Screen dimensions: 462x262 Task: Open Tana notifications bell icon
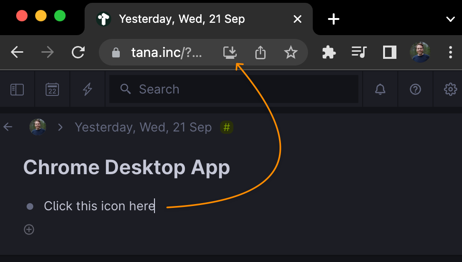click(x=380, y=89)
